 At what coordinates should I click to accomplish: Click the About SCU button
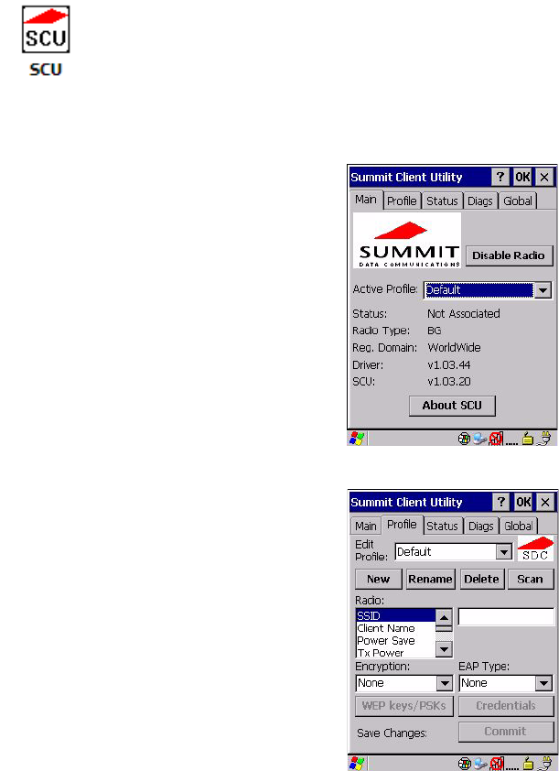[452, 406]
